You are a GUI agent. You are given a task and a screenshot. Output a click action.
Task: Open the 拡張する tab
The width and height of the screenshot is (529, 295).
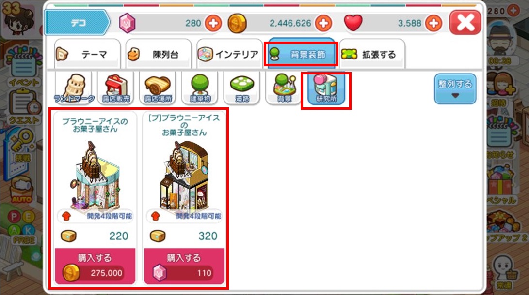(372, 54)
